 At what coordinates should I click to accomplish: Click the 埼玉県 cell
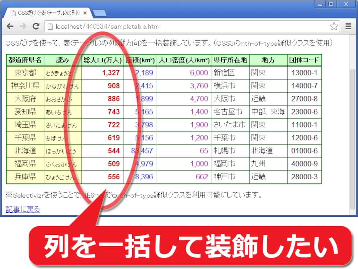click(x=25, y=125)
